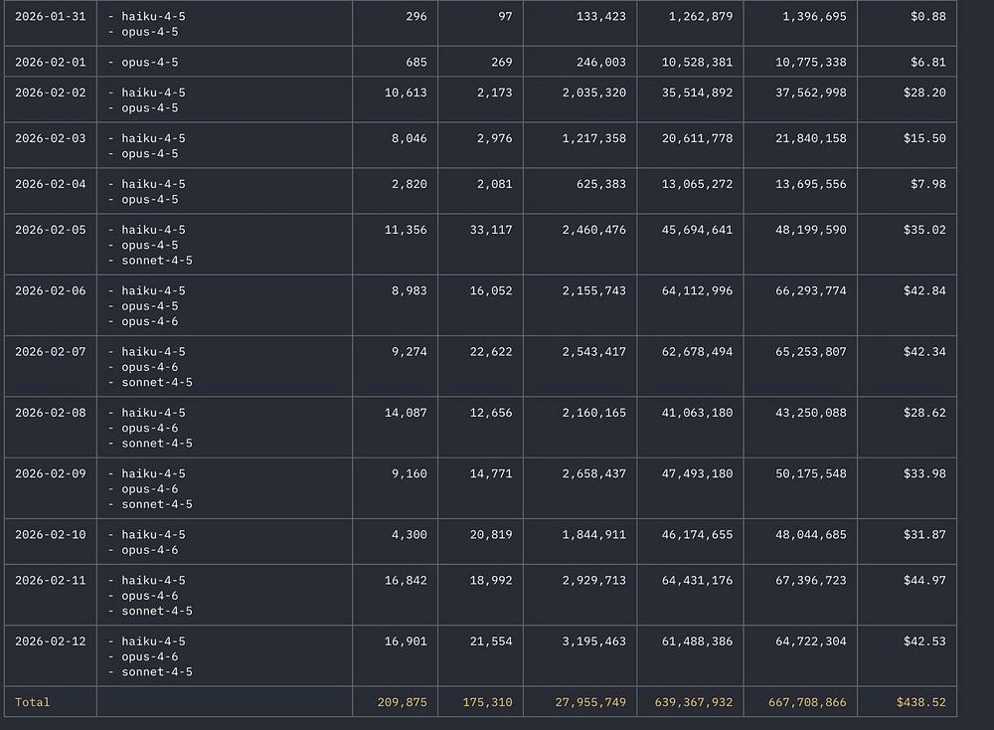Select the $6.81 cost cell

(x=928, y=62)
